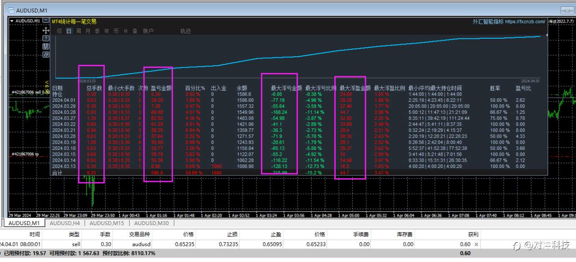
Task: Click the 最小|平均|最大持仓时间 column heading
Action: [435, 88]
